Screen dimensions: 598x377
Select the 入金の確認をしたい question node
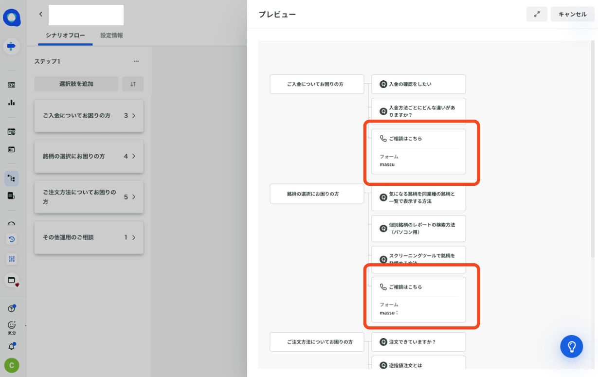click(x=418, y=84)
